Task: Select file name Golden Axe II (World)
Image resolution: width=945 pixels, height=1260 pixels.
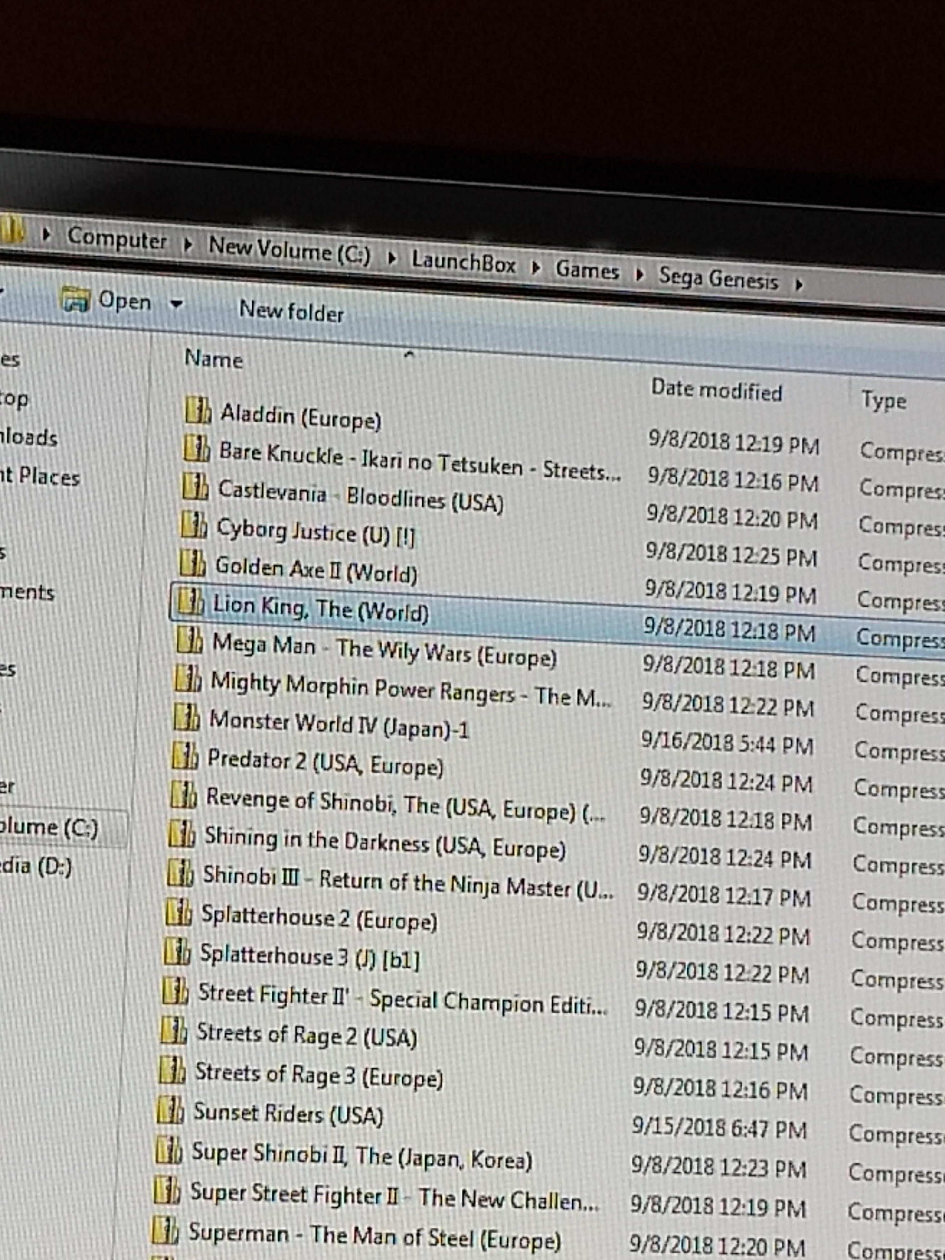Action: click(316, 570)
